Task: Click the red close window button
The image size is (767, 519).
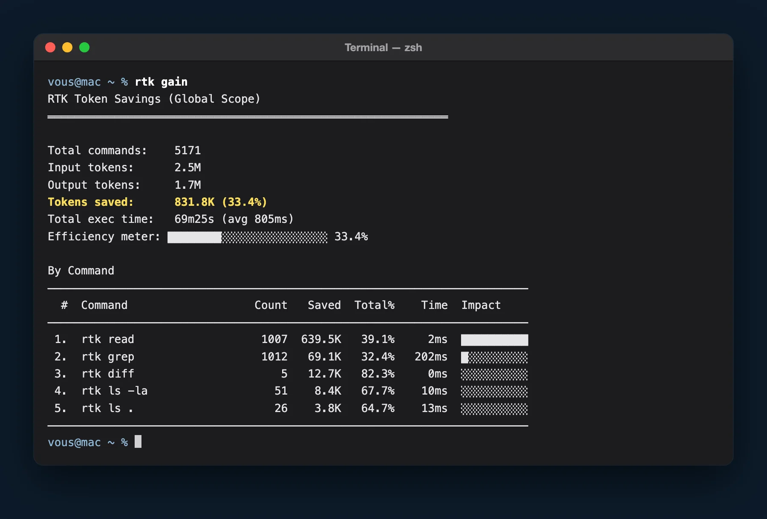Action: [50, 47]
